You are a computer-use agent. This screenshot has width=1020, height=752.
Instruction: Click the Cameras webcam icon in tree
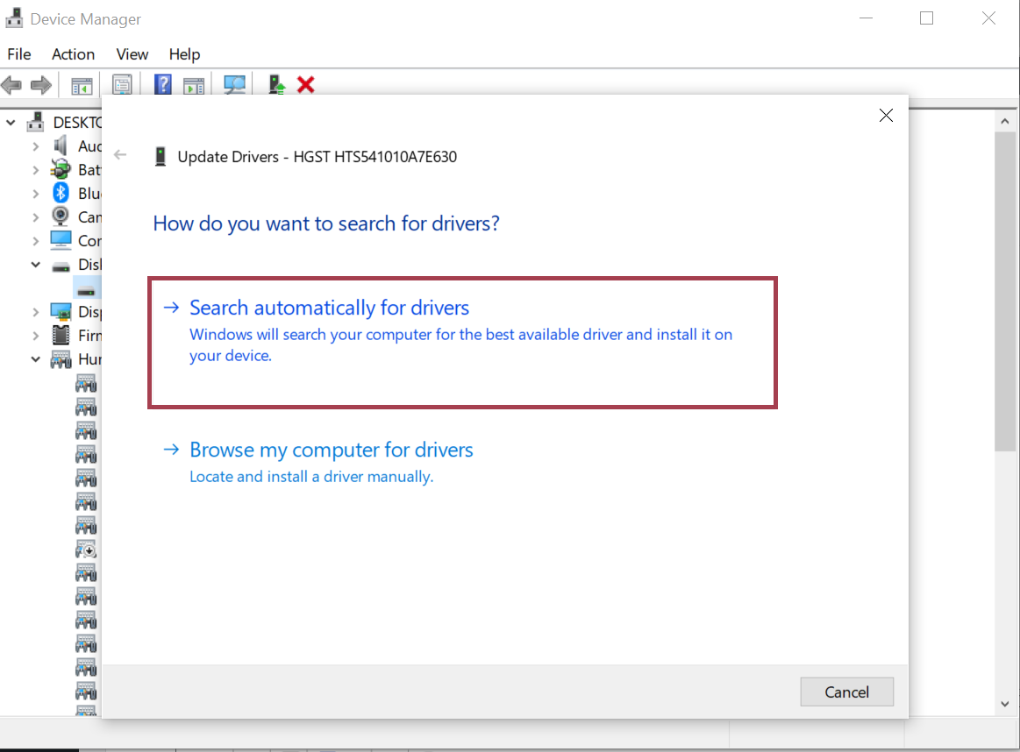coord(61,216)
